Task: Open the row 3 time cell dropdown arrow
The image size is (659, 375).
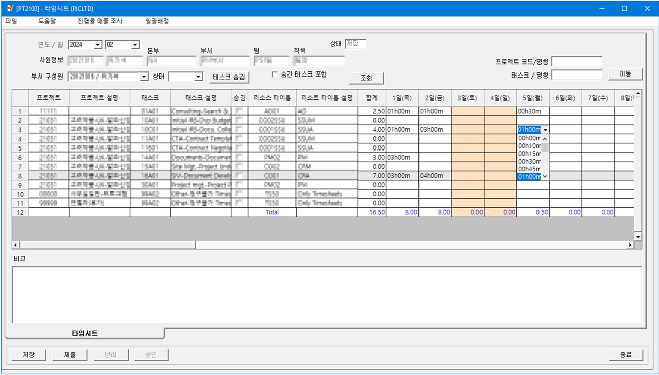Action: coord(545,130)
